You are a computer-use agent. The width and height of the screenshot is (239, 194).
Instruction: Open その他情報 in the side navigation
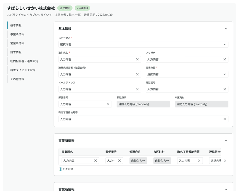click(17, 79)
